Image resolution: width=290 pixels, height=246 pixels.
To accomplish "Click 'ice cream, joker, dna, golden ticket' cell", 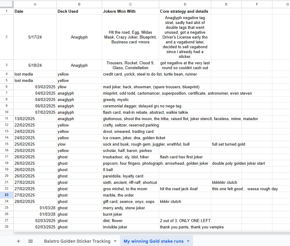I will [x=130, y=138].
